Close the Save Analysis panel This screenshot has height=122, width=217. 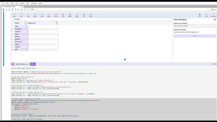coord(215,20)
